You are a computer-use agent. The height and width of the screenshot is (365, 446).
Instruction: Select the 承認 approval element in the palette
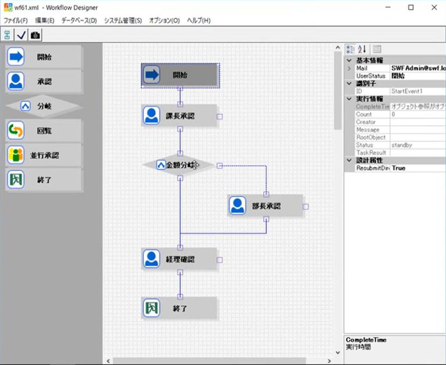44,82
